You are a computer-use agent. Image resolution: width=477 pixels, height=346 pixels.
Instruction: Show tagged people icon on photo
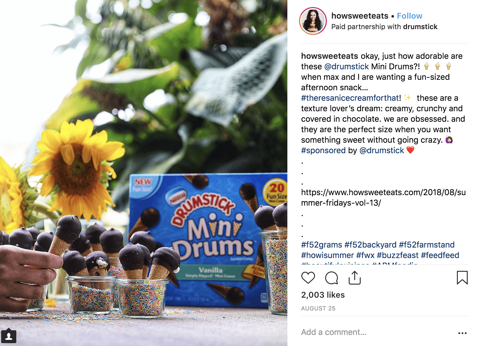tap(9, 336)
